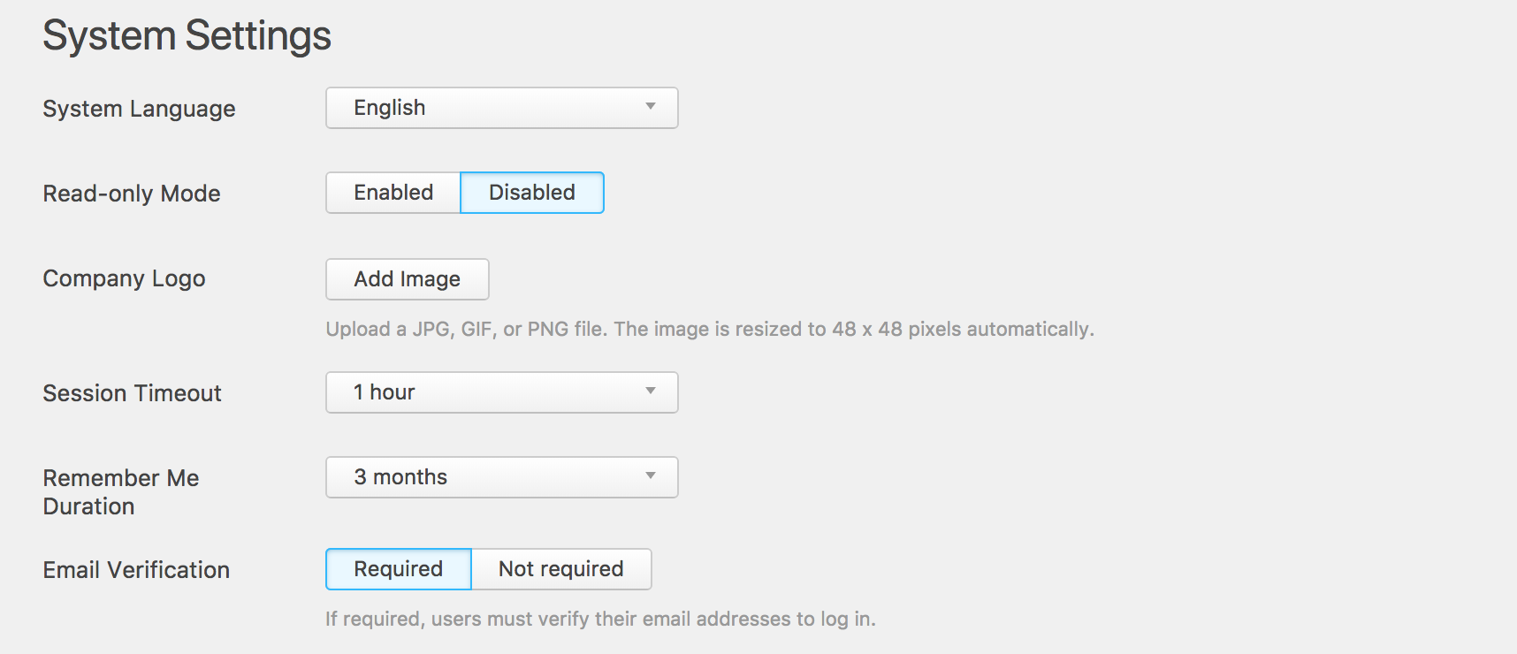1517x654 pixels.
Task: Click the image upload help text
Action: click(710, 329)
